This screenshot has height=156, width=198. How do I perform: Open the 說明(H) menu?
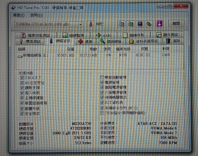[x=37, y=15]
